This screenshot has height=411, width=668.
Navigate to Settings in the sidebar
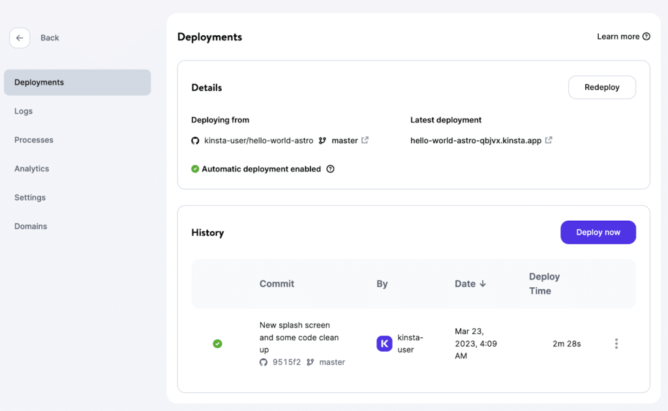pyautogui.click(x=30, y=197)
